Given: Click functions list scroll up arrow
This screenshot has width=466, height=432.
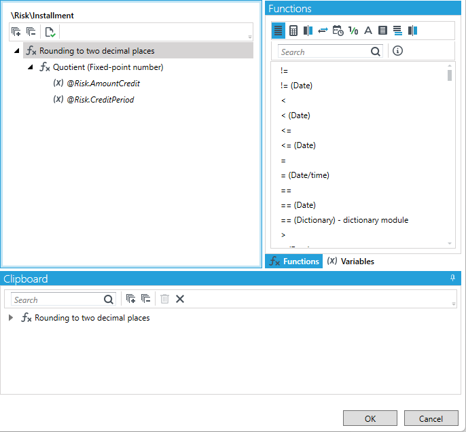Looking at the screenshot, I should pyautogui.click(x=450, y=66).
